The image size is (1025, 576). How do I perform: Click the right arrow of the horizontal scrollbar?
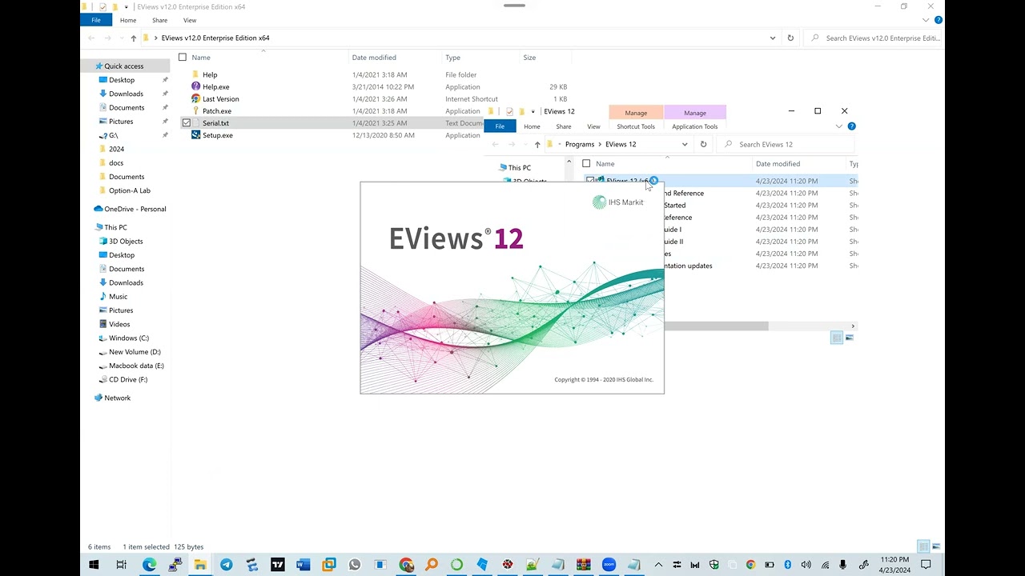pyautogui.click(x=853, y=326)
